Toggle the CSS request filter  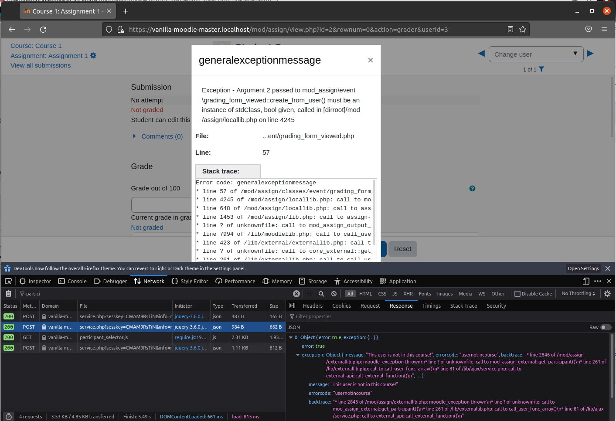[382, 294]
